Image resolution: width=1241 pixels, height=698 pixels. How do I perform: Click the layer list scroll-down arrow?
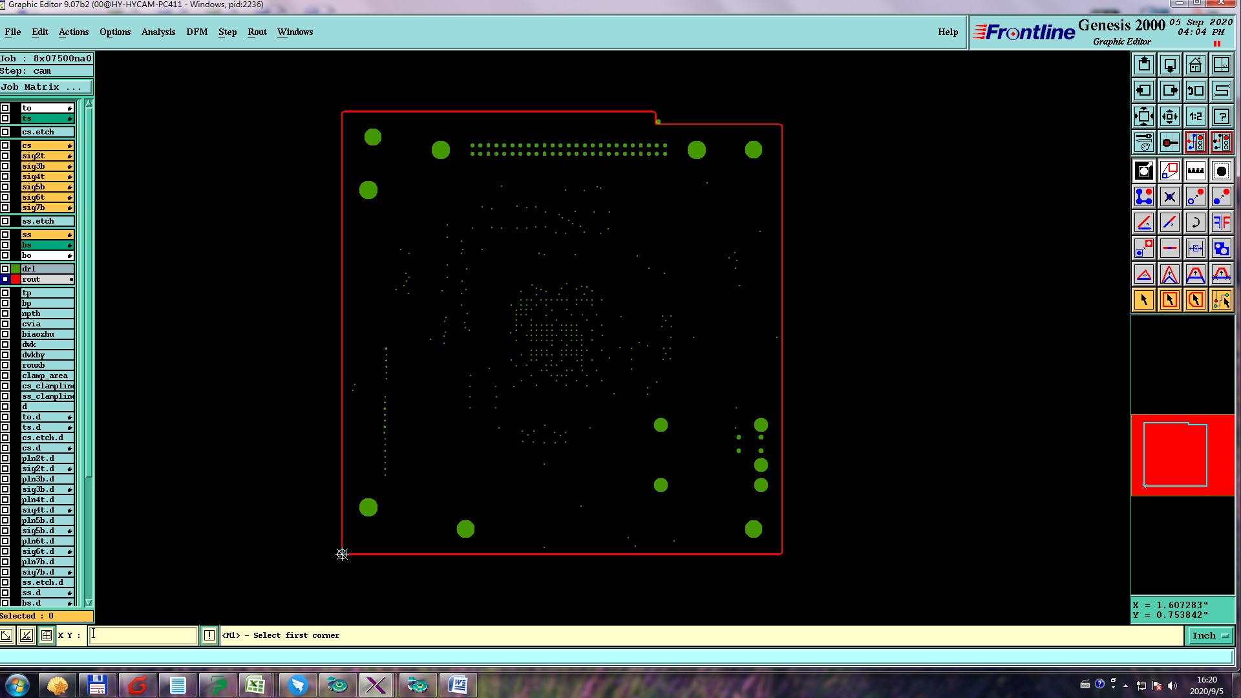[89, 602]
